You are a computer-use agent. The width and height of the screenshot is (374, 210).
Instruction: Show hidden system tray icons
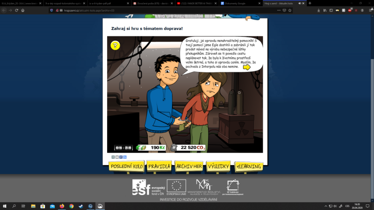point(325,206)
